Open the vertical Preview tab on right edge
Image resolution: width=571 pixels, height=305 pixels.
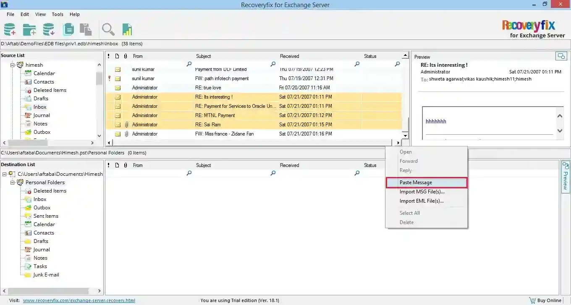click(x=565, y=177)
